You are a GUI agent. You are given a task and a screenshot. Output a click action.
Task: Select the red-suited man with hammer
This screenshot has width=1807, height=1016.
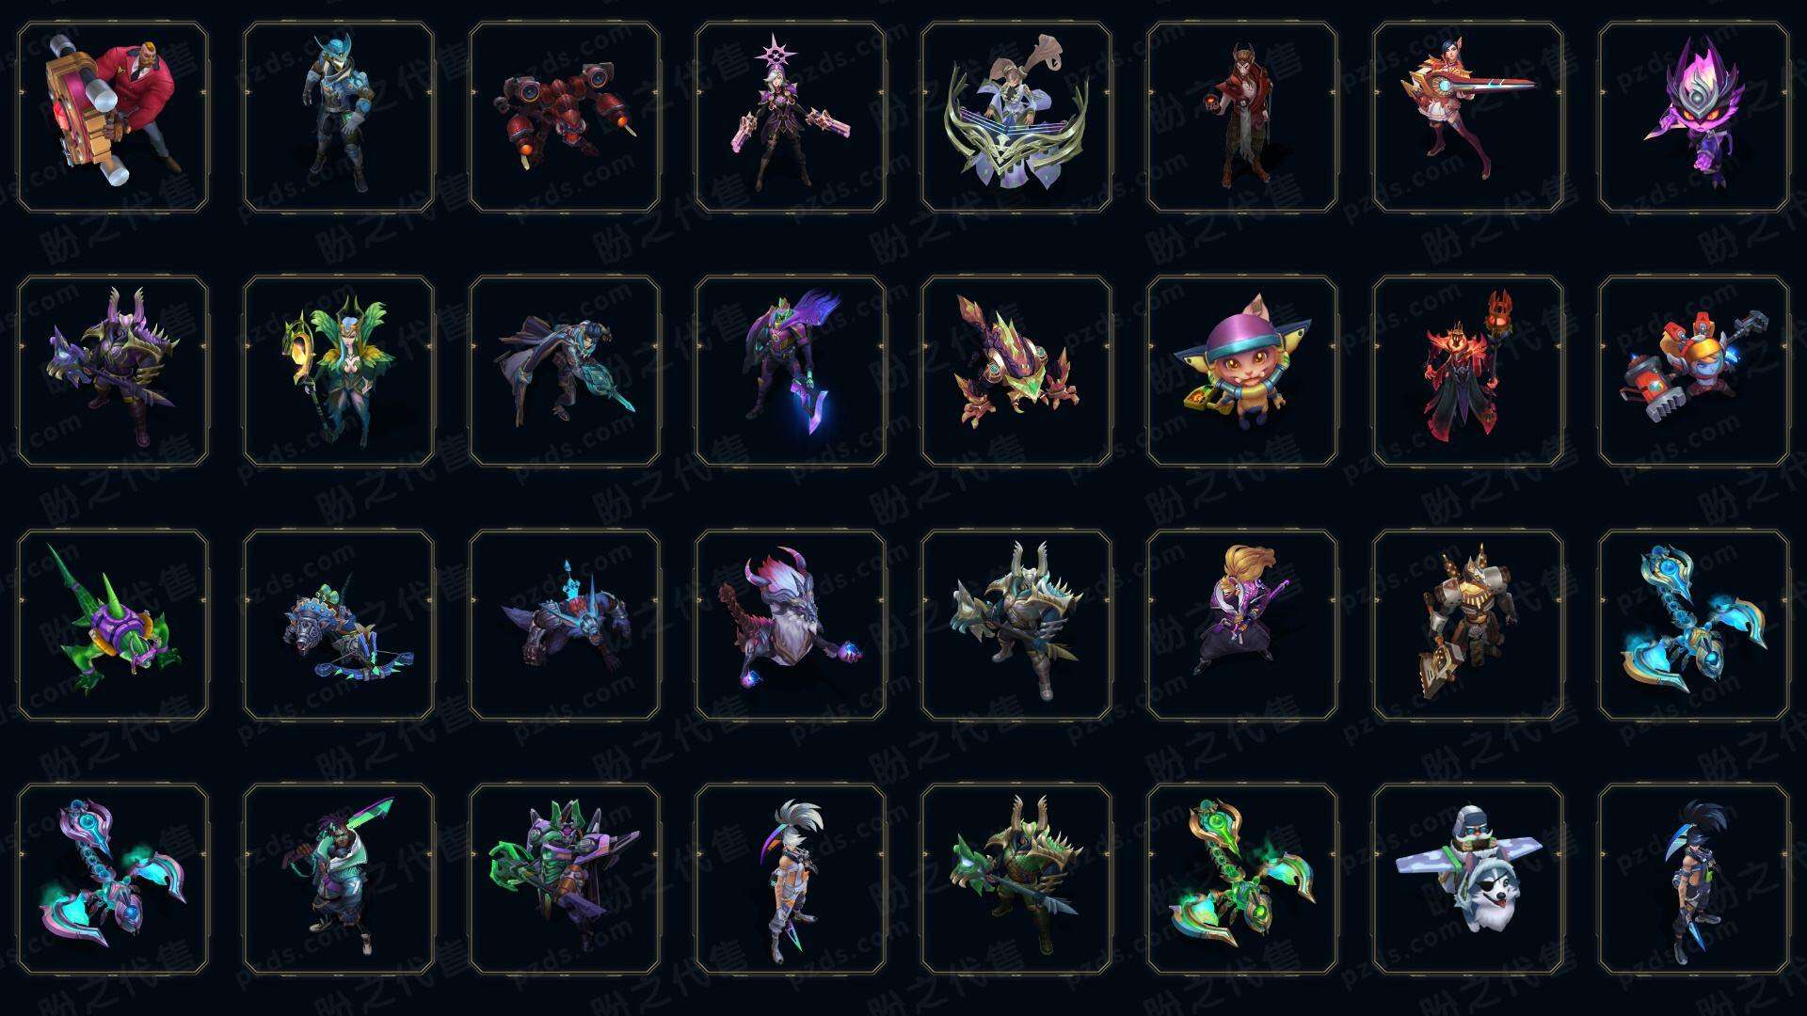point(113,118)
